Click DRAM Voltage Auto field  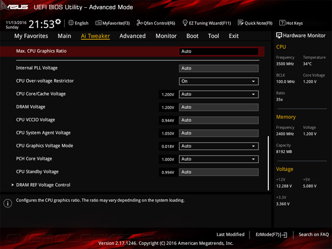pyautogui.click(x=219, y=107)
